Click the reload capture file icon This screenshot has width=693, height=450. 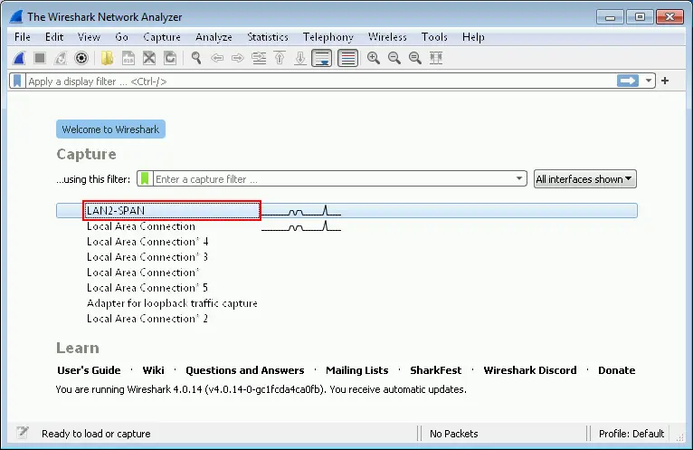click(170, 58)
